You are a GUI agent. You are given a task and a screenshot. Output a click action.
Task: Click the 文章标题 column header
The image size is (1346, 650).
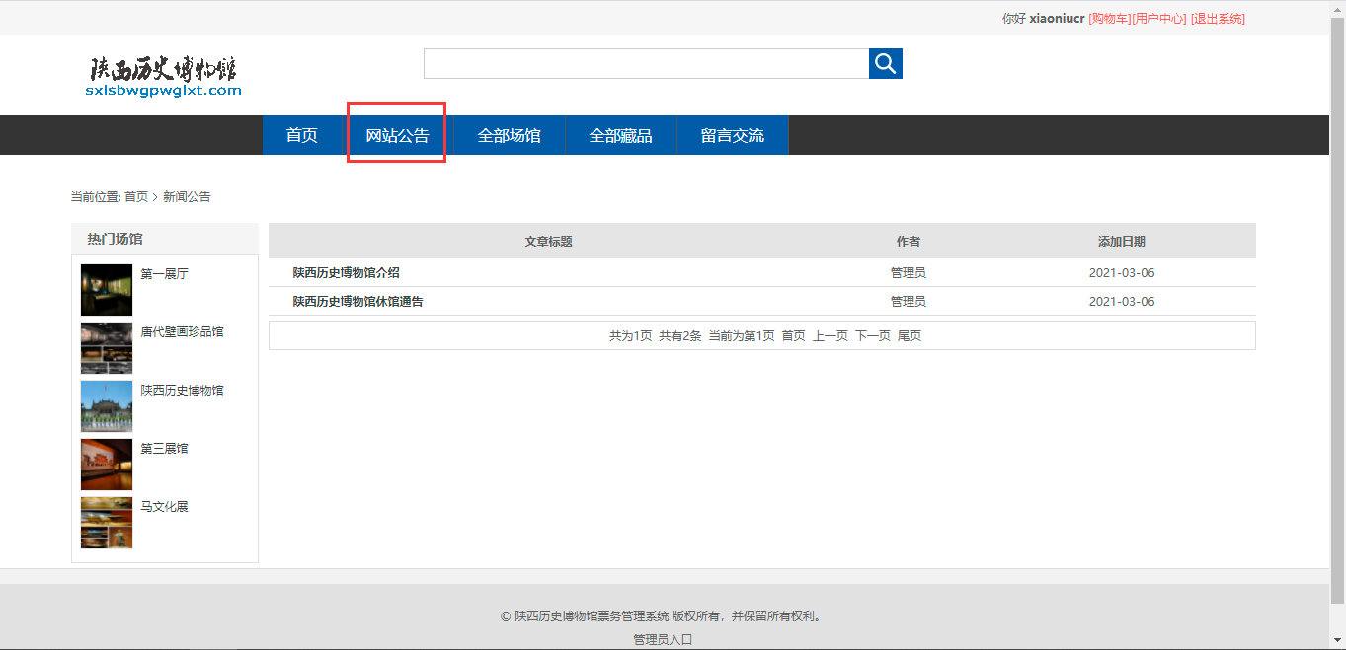(549, 242)
